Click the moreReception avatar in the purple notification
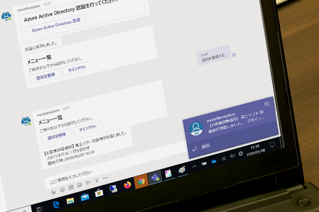This screenshot has width=319, height=212. coord(196,128)
